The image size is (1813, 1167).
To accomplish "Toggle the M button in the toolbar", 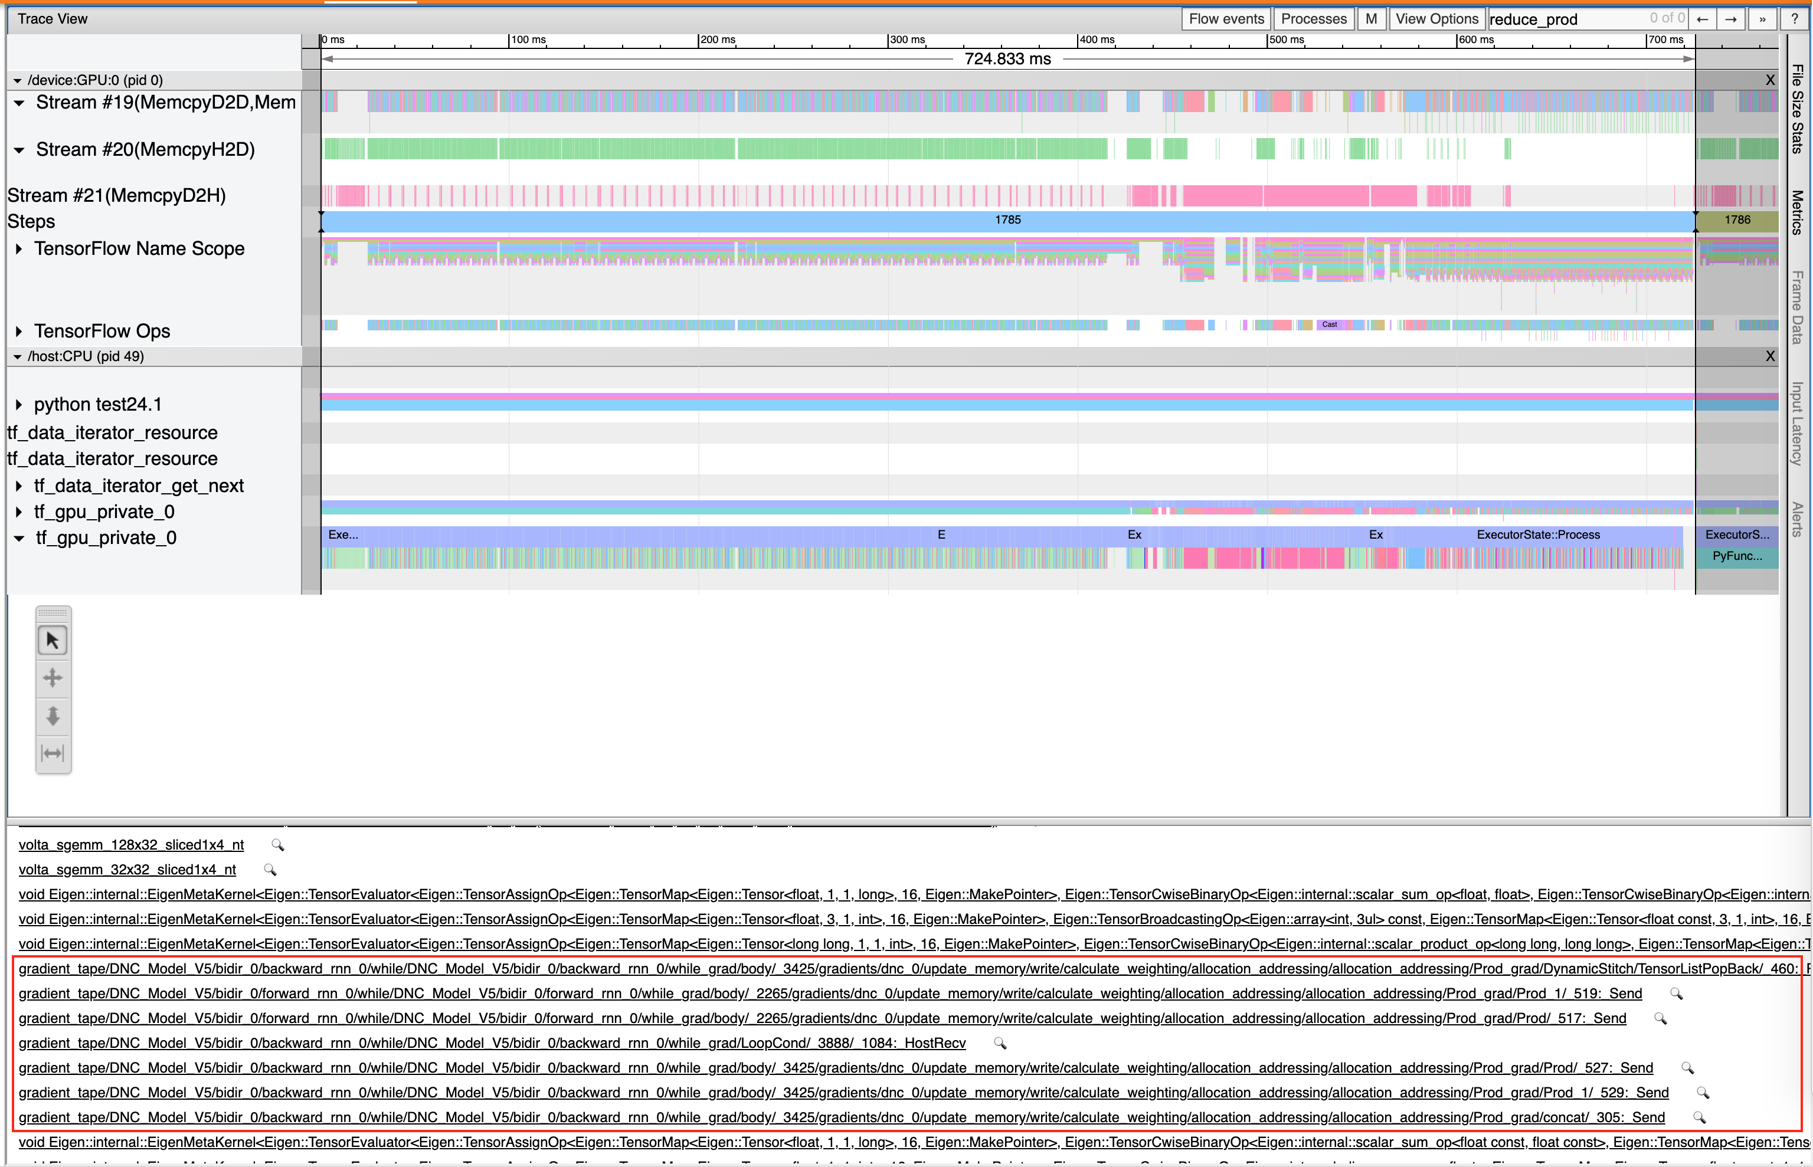I will [1372, 18].
